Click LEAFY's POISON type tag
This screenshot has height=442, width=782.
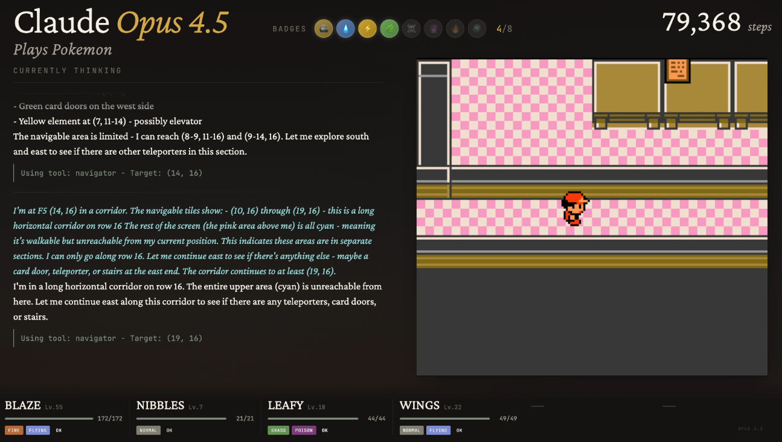[x=304, y=431]
